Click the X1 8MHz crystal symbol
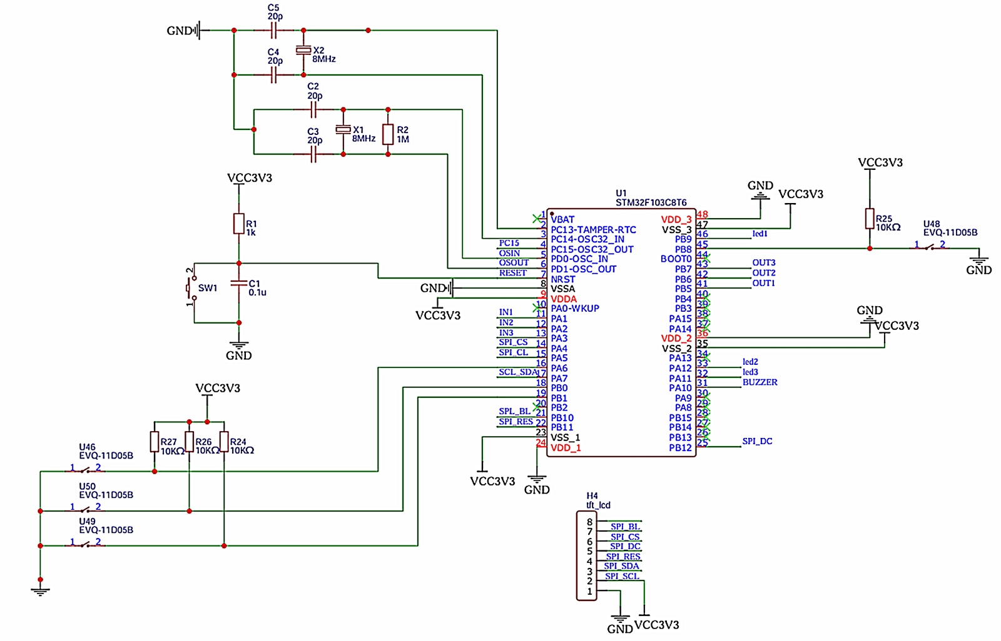The image size is (1001, 641). coord(343,130)
